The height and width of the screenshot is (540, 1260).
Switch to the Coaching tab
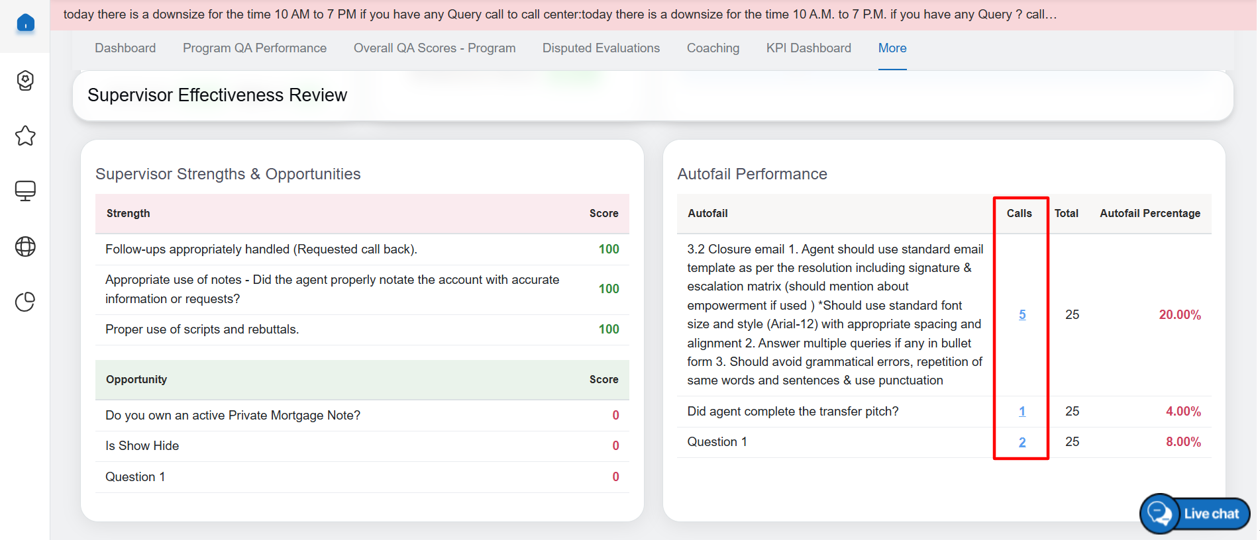[x=713, y=48]
